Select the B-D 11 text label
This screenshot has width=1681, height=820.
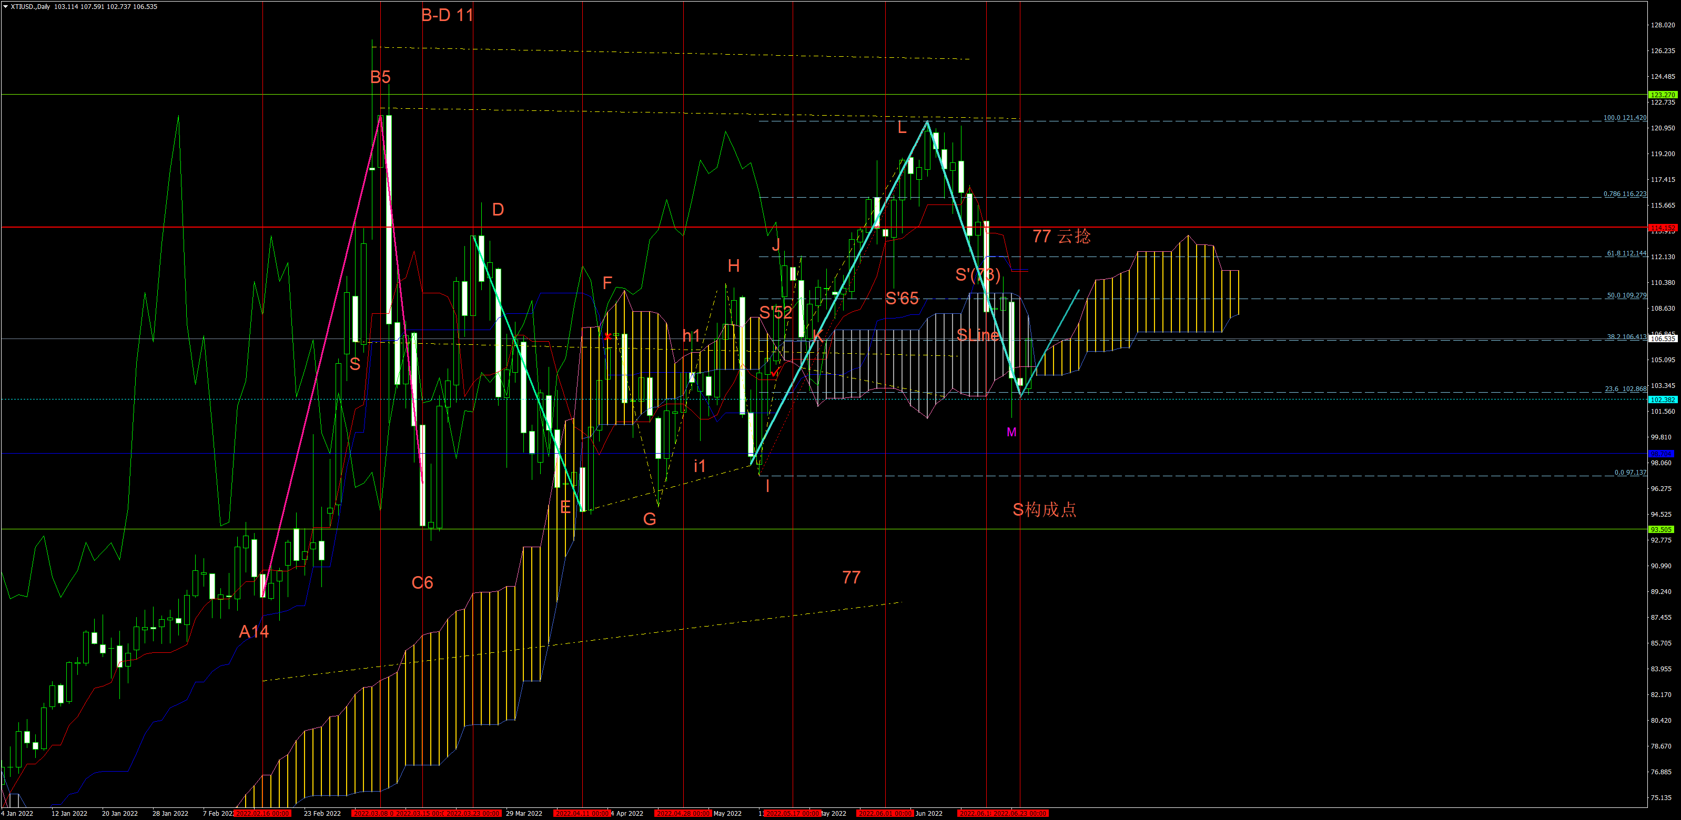click(x=447, y=15)
